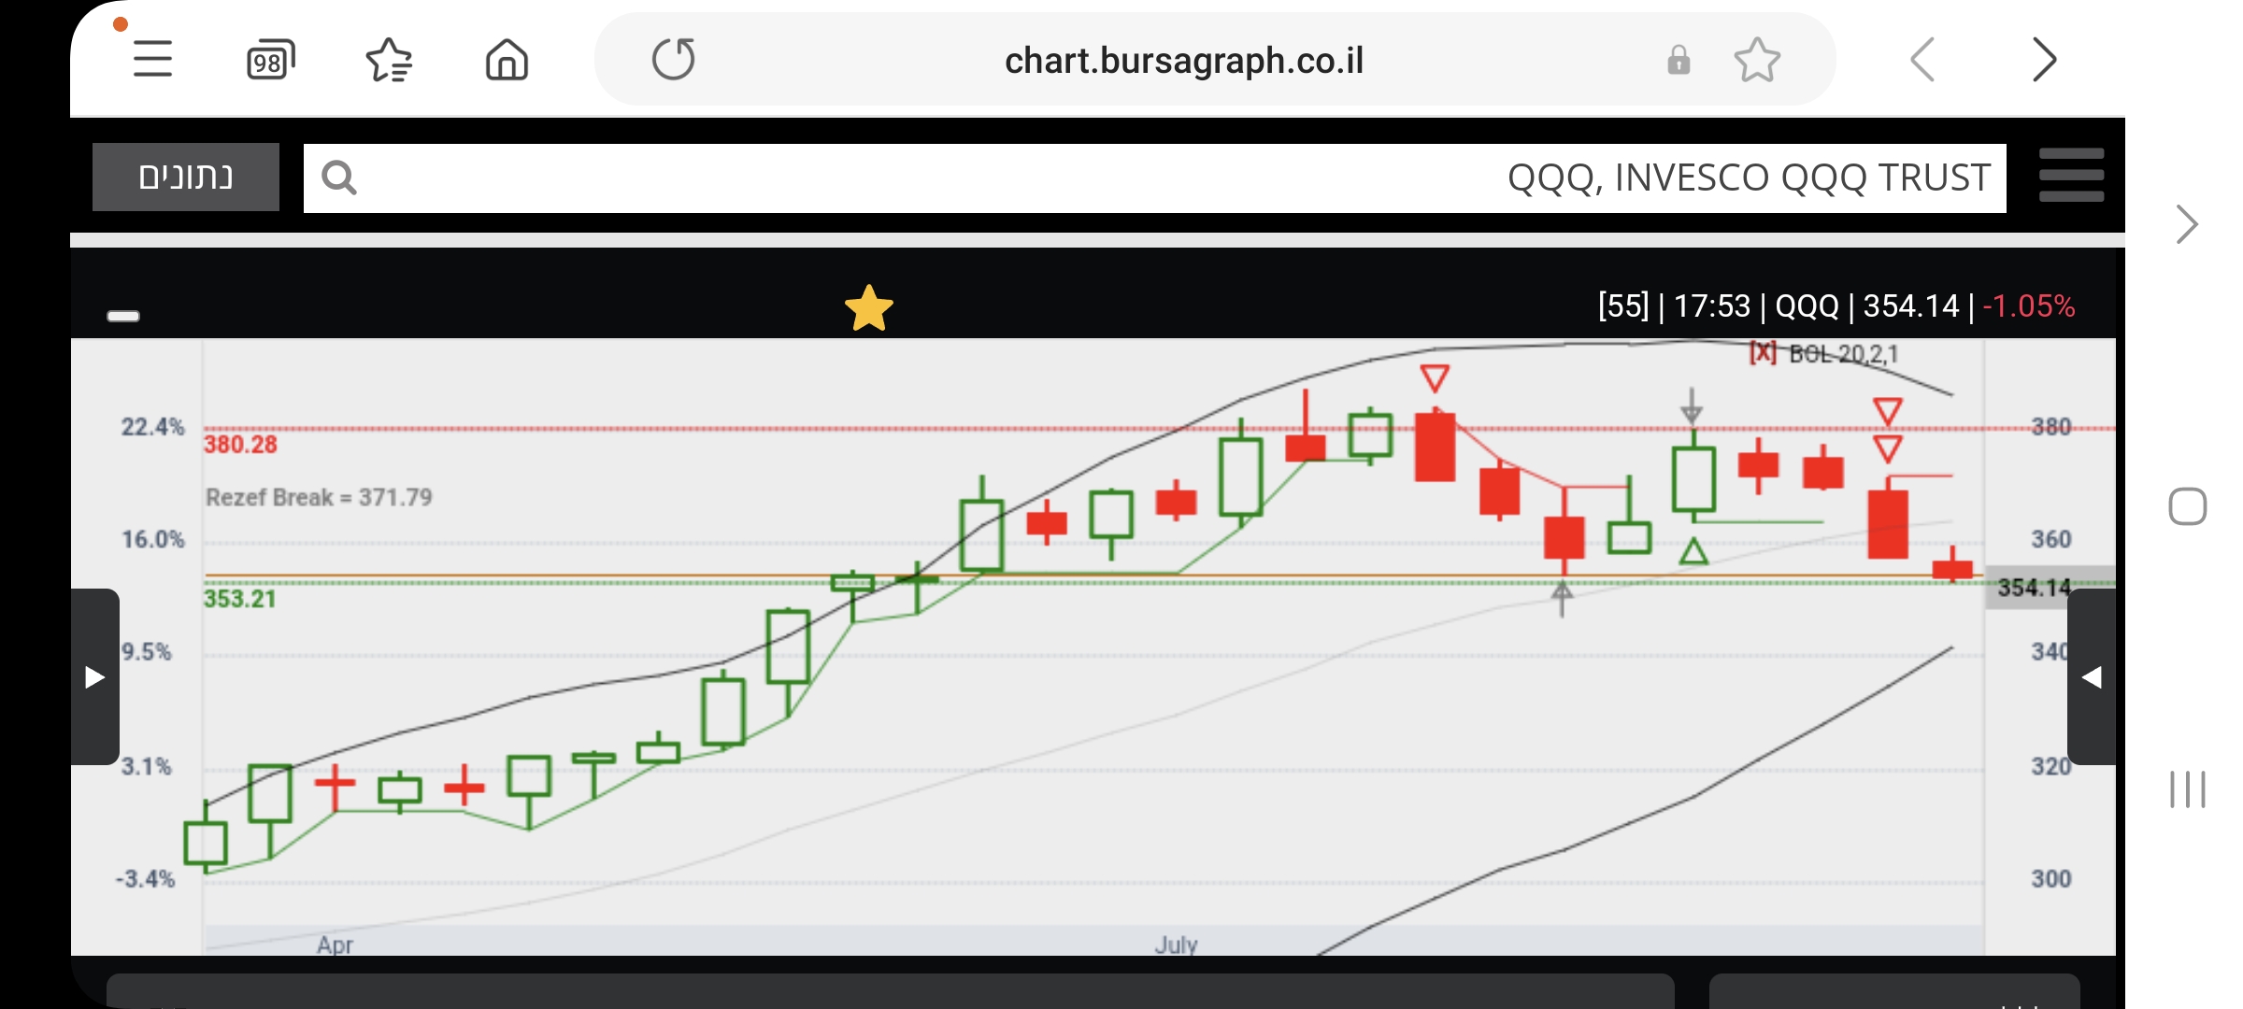Go to the browser home page
2243x1009 pixels.
tap(507, 61)
